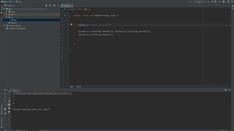Image resolution: width=234 pixels, height=131 pixels.
Task: Click inside the String a declaration line
Action: tap(95, 25)
